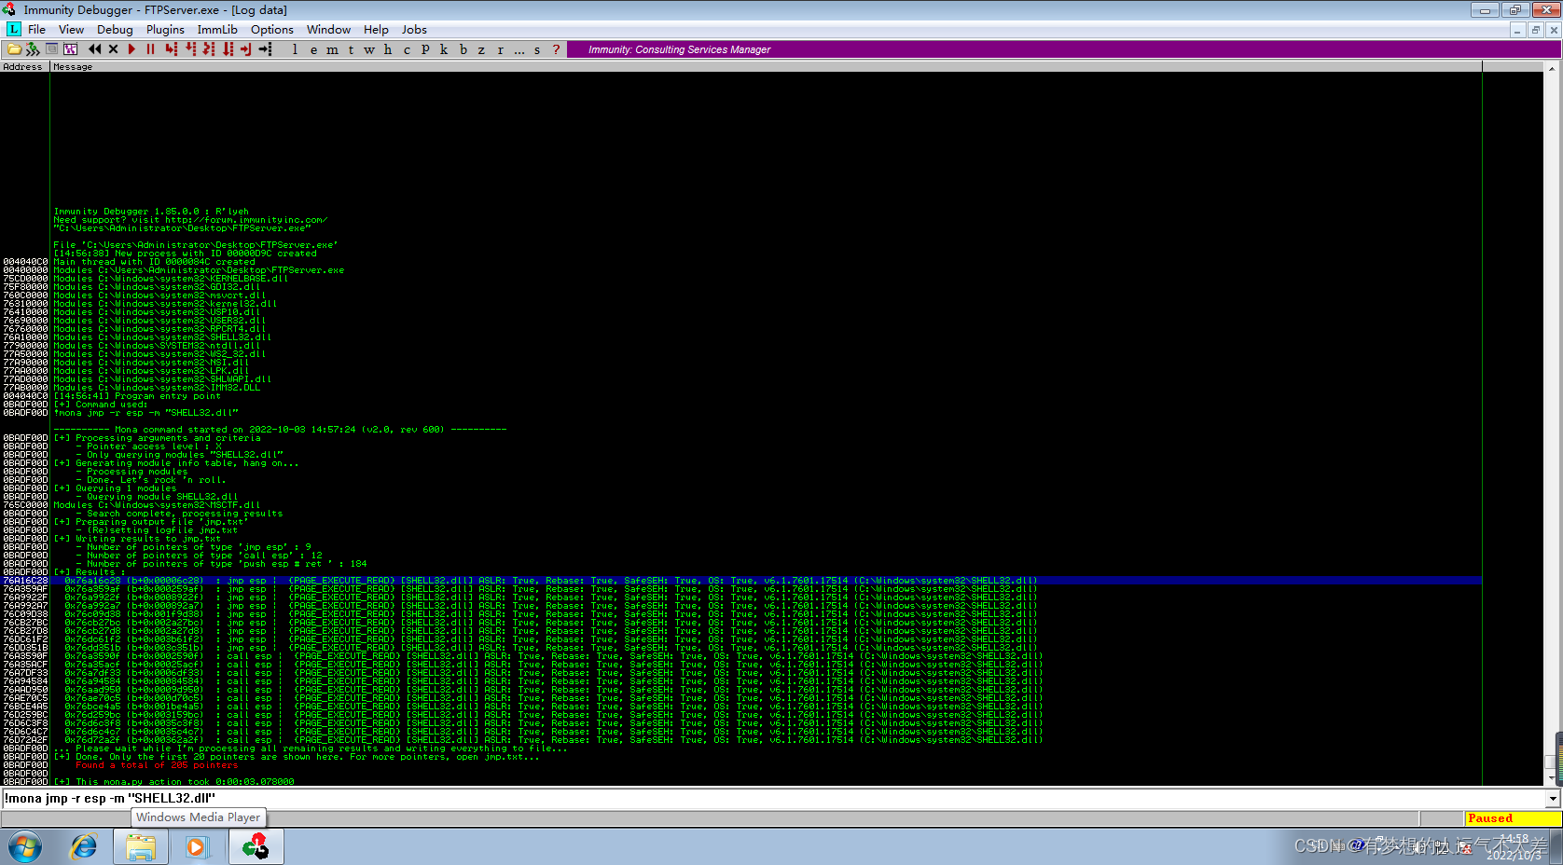This screenshot has width=1563, height=865.
Task: Open Breakpoints window using 'b'
Action: tap(463, 49)
